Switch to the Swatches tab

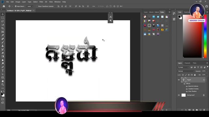pos(186,12)
